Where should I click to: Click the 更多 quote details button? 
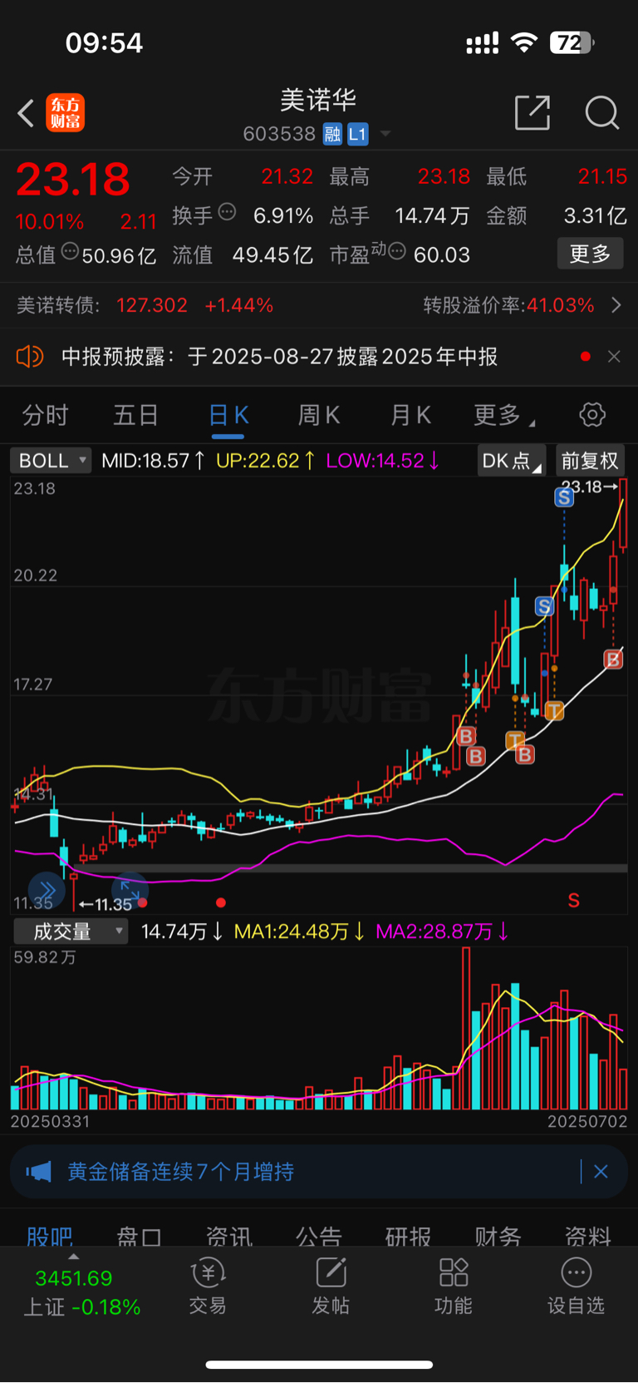click(590, 254)
